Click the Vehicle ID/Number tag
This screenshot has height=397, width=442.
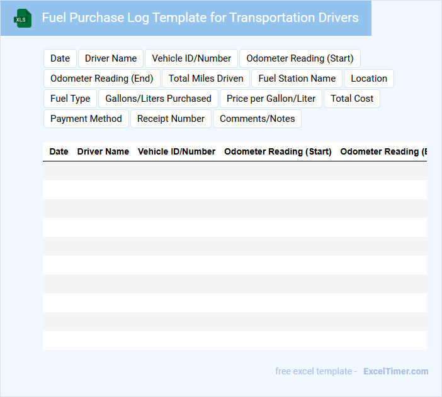pyautogui.click(x=191, y=58)
